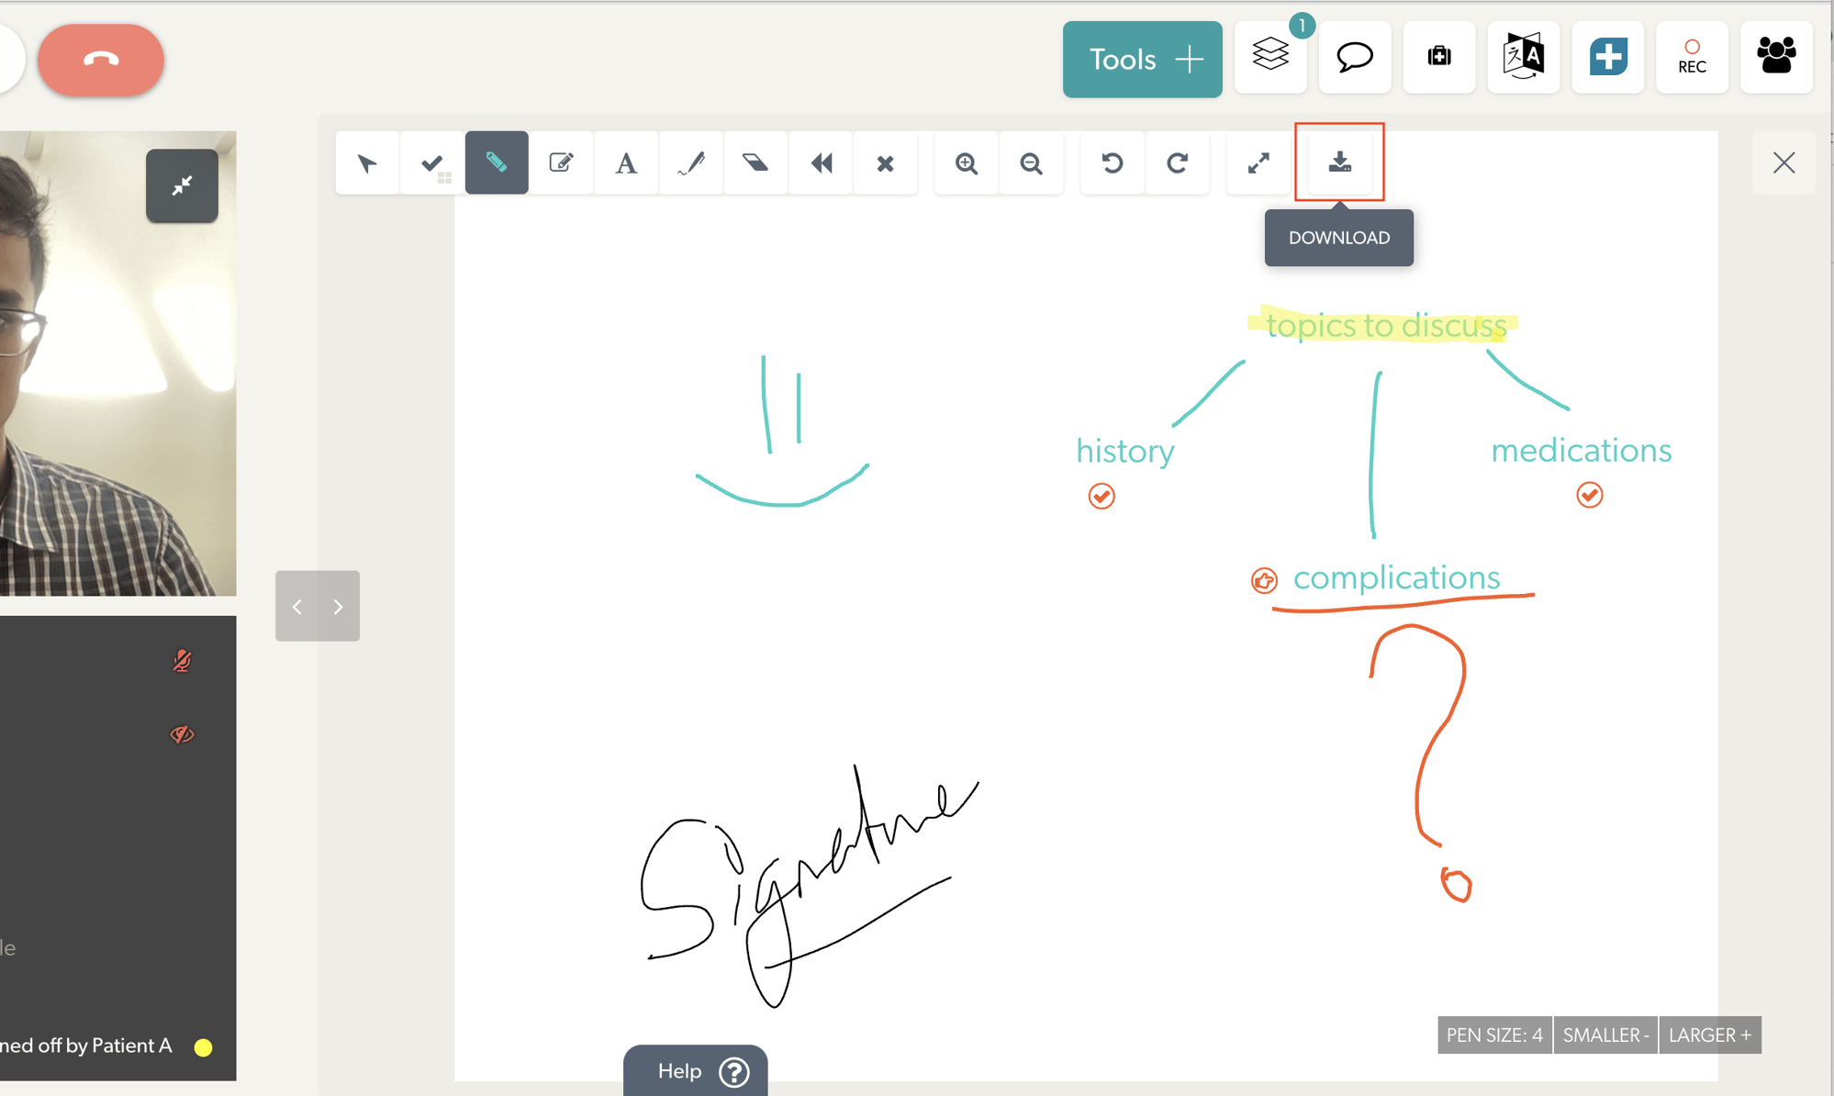Click the next page chevron
Screen dimensions: 1834x1096
338,607
